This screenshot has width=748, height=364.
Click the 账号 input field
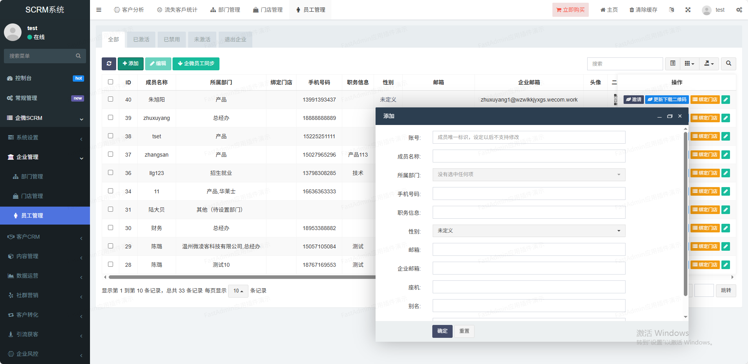(x=529, y=137)
